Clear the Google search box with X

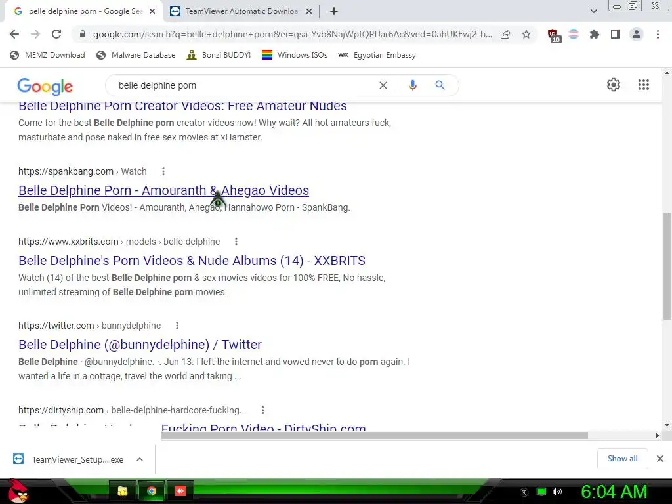tap(383, 85)
